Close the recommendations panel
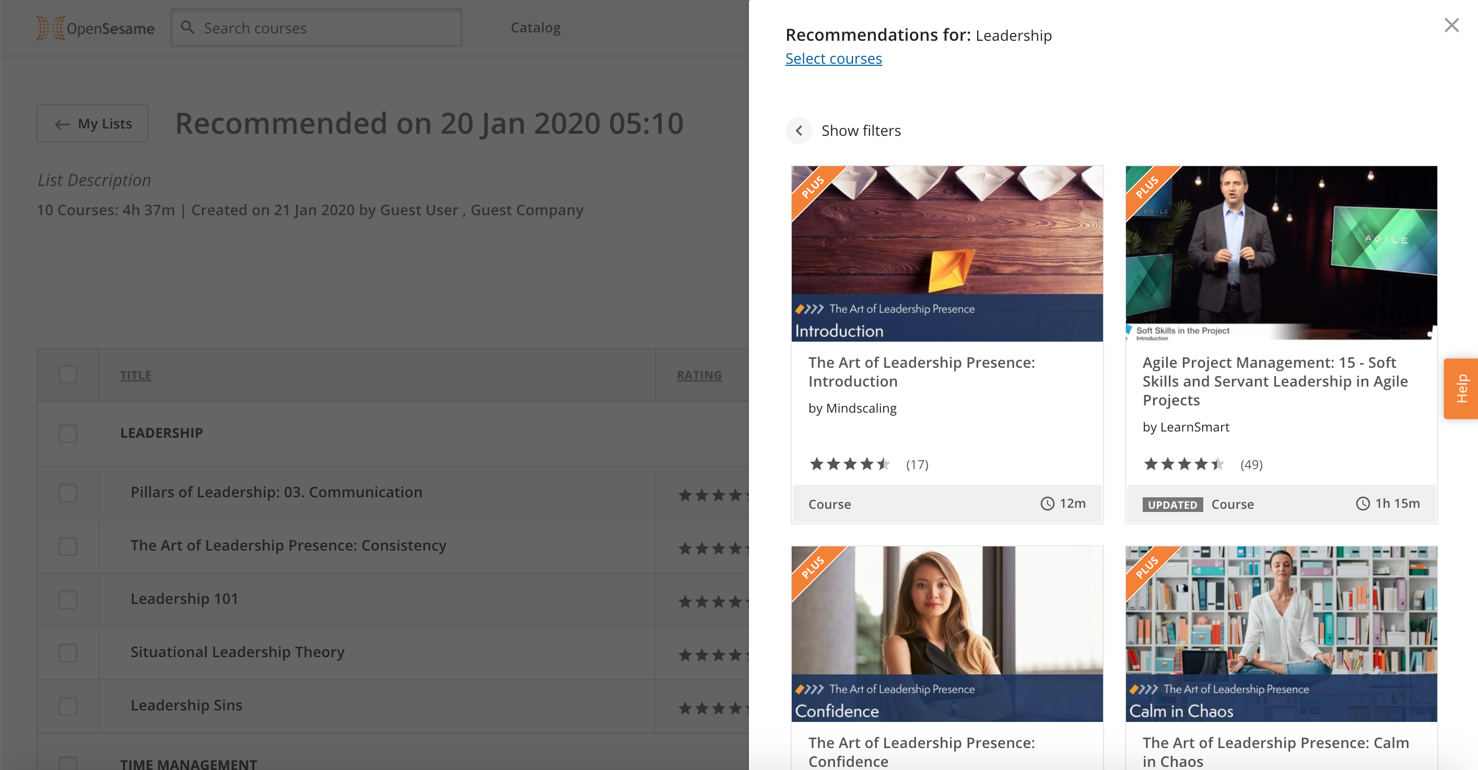Image resolution: width=1478 pixels, height=770 pixels. click(x=1451, y=25)
